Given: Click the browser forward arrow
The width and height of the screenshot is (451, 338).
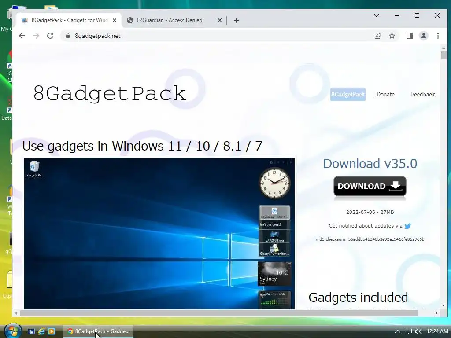Looking at the screenshot, I should coord(36,36).
